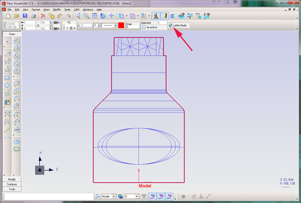Open the Draw menu
Viewport: 301px width, 203px height.
(x=46, y=10)
